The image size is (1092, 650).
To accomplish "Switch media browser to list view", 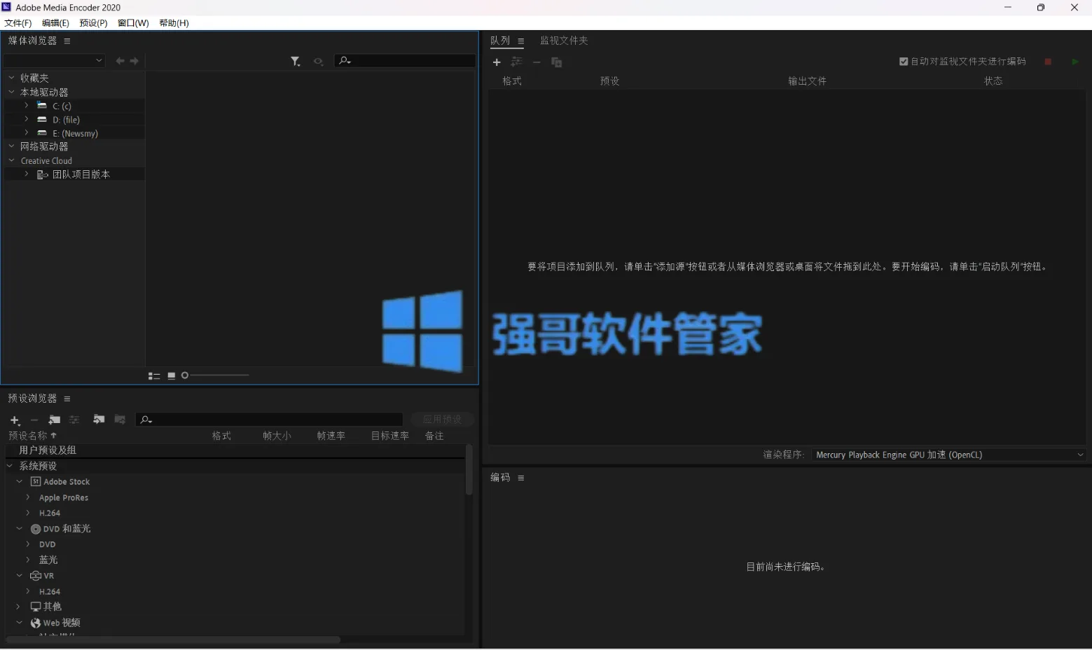I will (x=154, y=376).
